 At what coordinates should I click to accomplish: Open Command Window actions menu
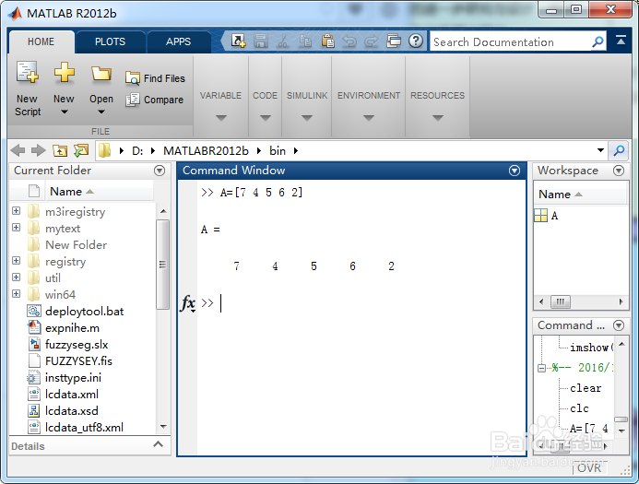[x=515, y=171]
